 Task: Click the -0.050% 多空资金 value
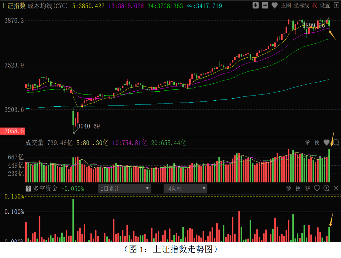click(x=72, y=188)
